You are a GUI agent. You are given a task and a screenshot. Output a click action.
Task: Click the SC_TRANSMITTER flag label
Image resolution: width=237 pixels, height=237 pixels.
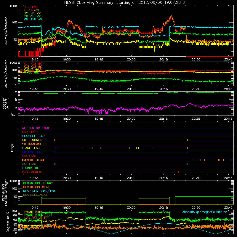pos(34,144)
